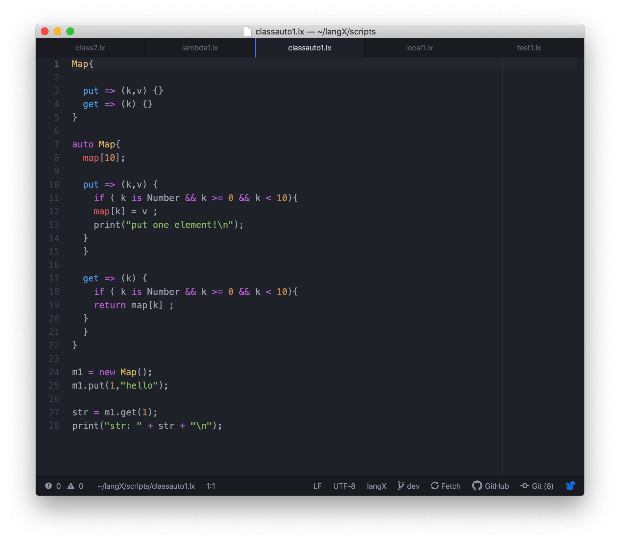Open the GitHub octocat icon panel
This screenshot has height=543, width=620.
pyautogui.click(x=477, y=486)
